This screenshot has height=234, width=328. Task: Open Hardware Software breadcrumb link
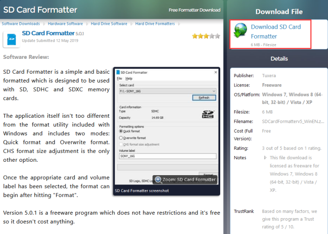65,24
